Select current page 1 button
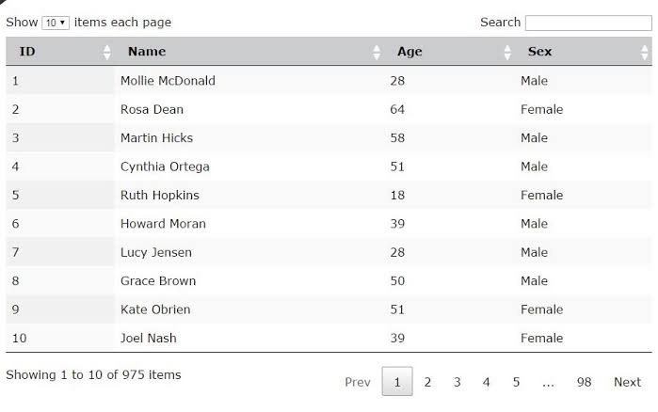Viewport: 658px width, 412px height. 397,381
